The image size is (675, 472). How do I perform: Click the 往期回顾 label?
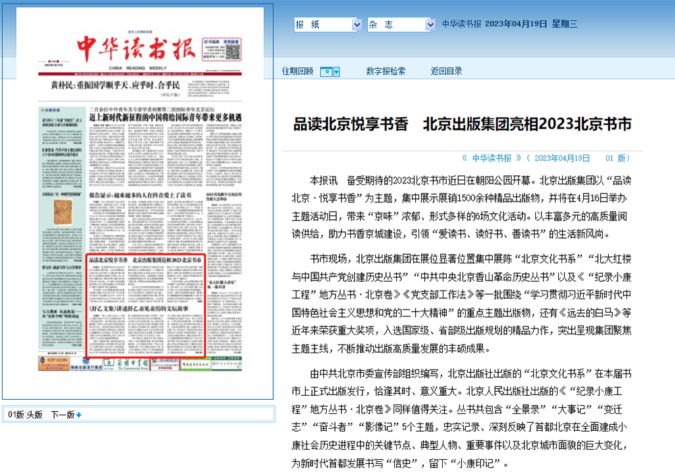click(x=297, y=71)
